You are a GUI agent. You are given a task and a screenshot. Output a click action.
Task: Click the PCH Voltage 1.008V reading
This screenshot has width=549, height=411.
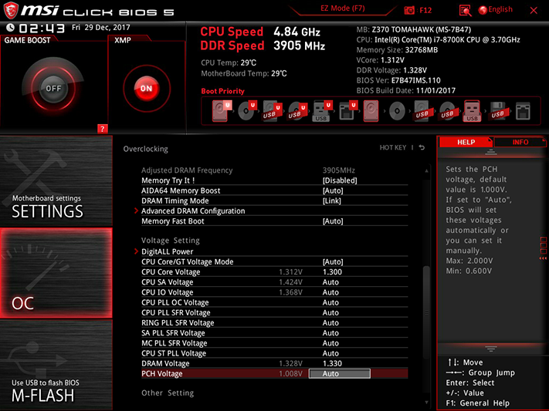click(x=290, y=374)
